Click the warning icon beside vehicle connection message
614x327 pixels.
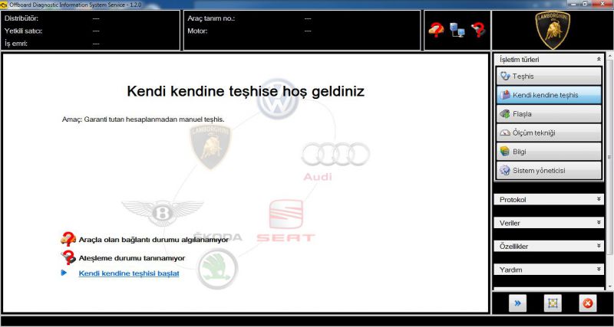68,240
